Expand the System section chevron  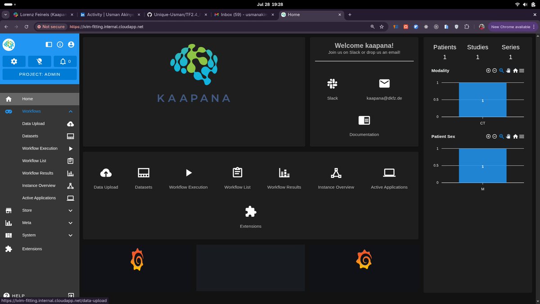point(71,235)
